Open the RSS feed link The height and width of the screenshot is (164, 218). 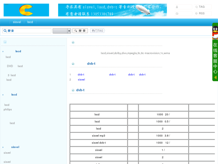(202, 14)
